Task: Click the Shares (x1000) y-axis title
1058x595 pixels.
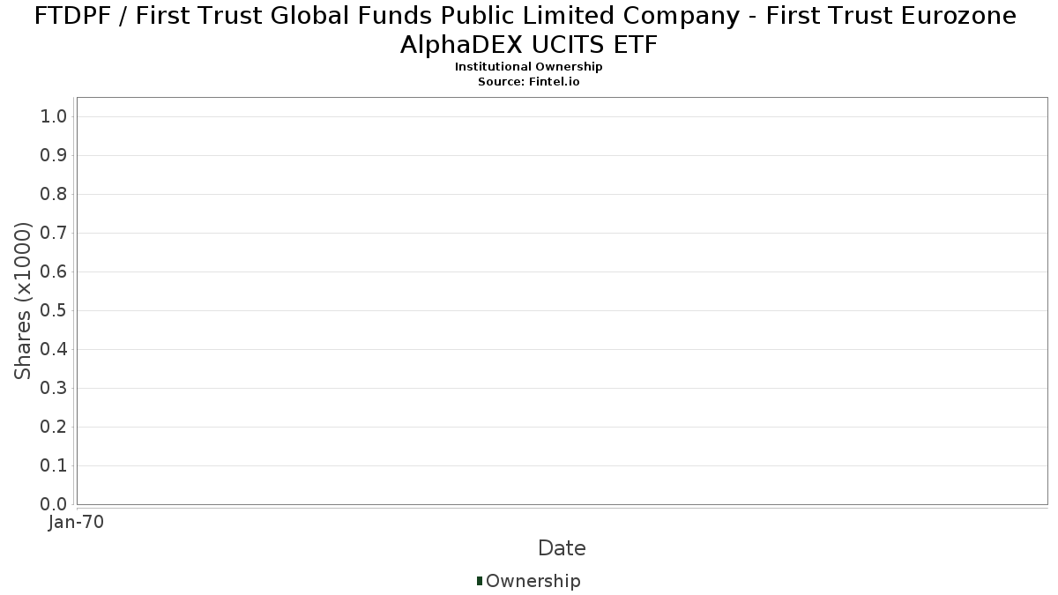Action: pos(24,301)
